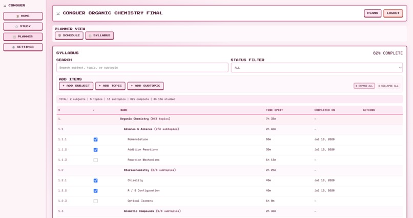Screen dimensions: 413x218
Task: Click the 55m time spent on Nomenclature
Action: 269,139
